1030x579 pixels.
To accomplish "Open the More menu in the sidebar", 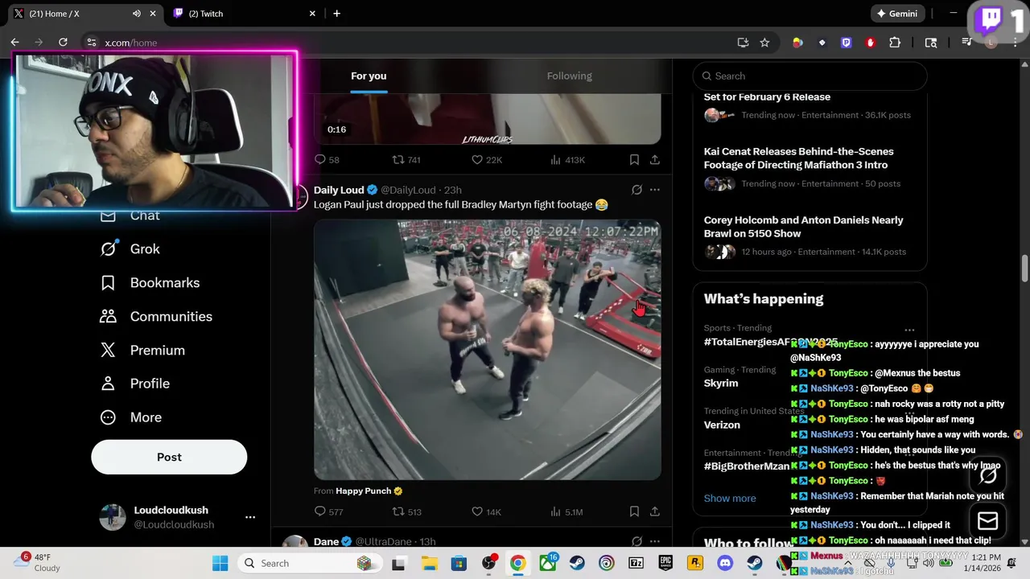I will 130,417.
